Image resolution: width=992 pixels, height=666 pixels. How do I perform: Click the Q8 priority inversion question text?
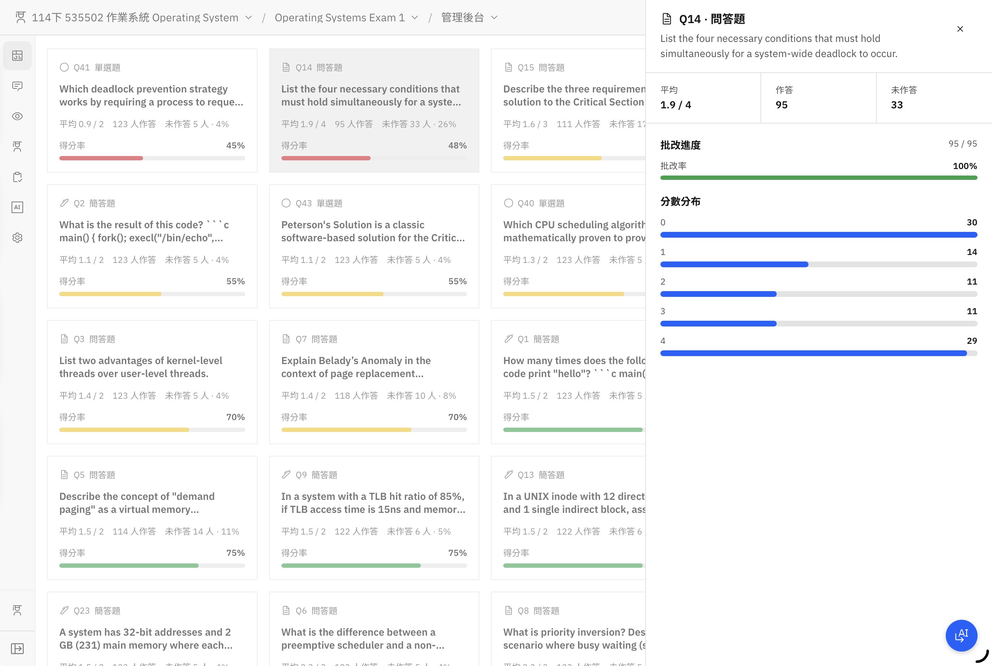tap(574, 639)
